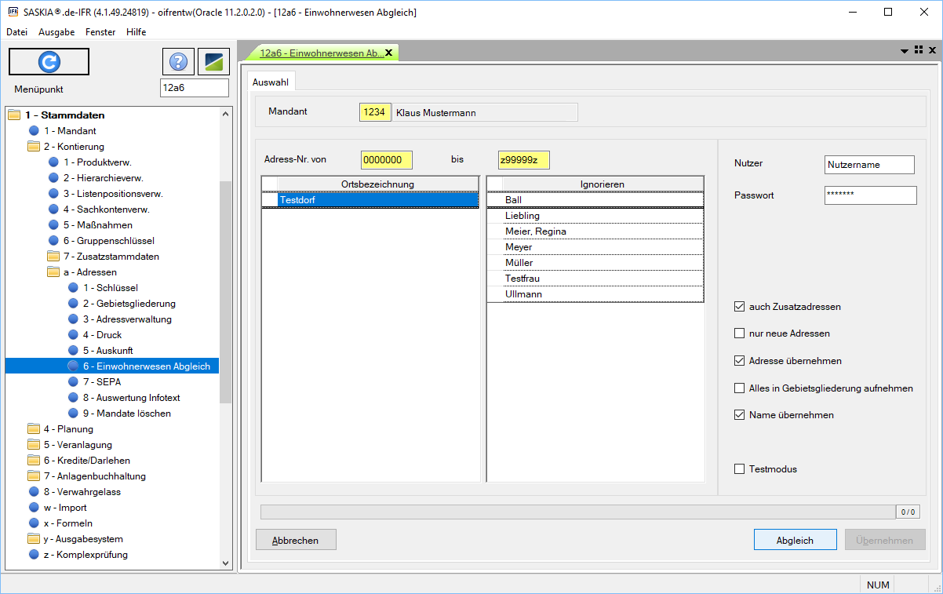Click the Abbrechen button

(x=296, y=540)
